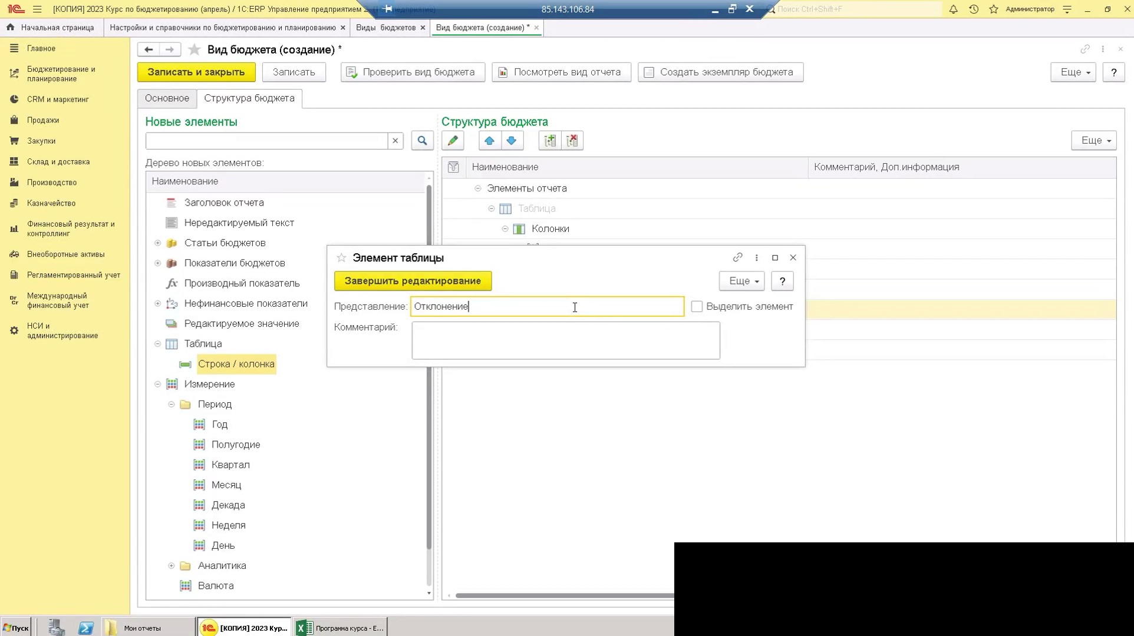The height and width of the screenshot is (636, 1134).
Task: Clear the new elements search field
Action: [395, 141]
